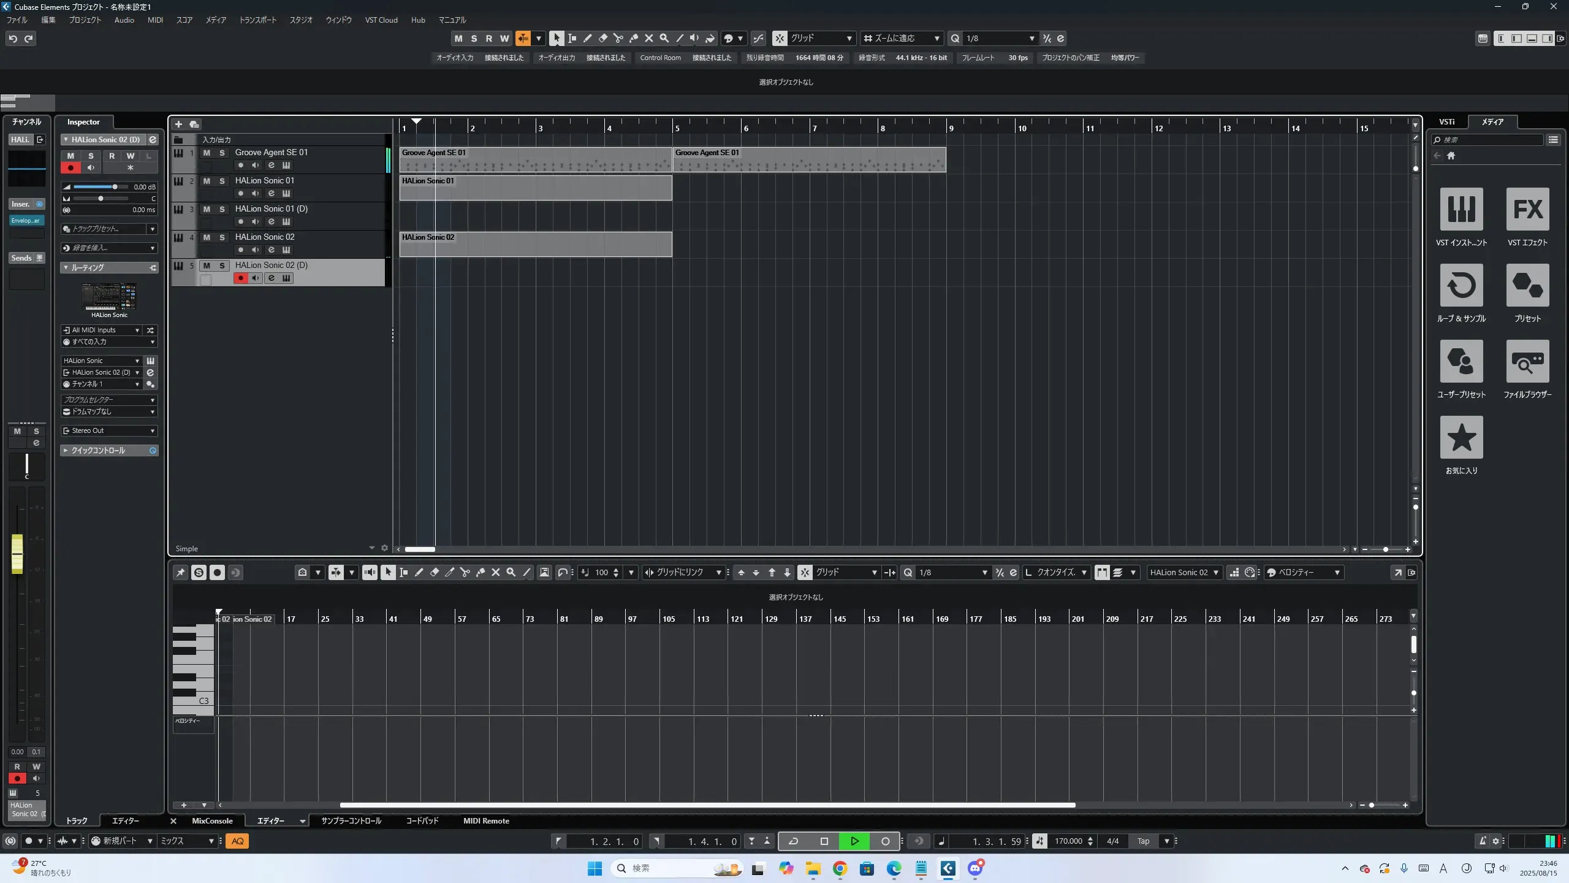
Task: Select the Eraser tool in top toolbar
Action: 602,38
